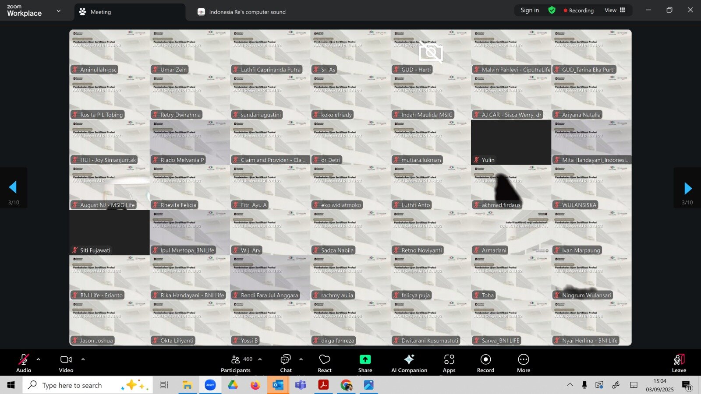Toggle the camera using the Video button
The height and width of the screenshot is (394, 701).
(66, 363)
